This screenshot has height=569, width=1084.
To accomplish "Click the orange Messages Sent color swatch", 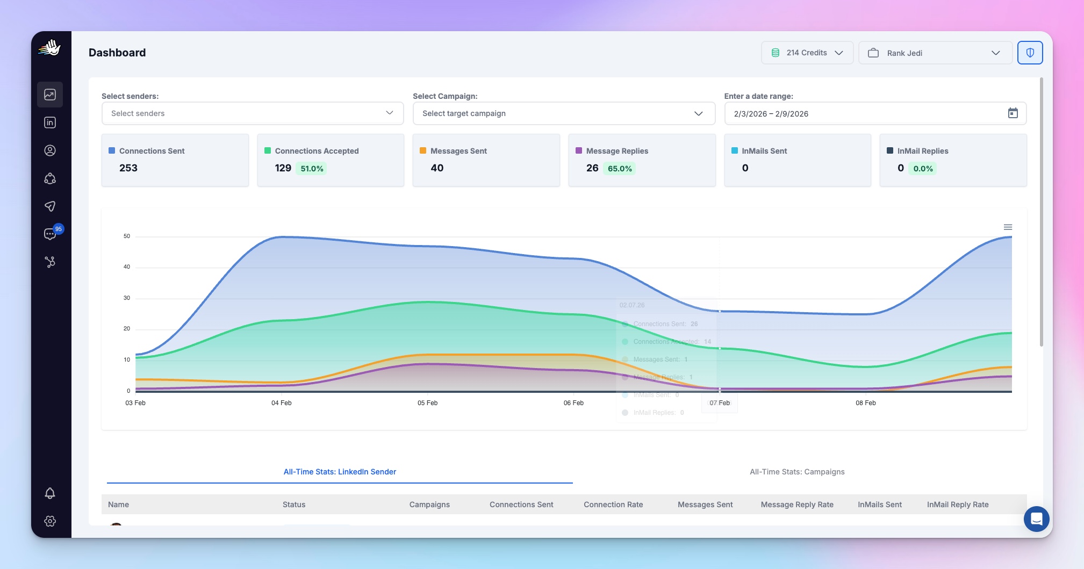I will [x=423, y=151].
